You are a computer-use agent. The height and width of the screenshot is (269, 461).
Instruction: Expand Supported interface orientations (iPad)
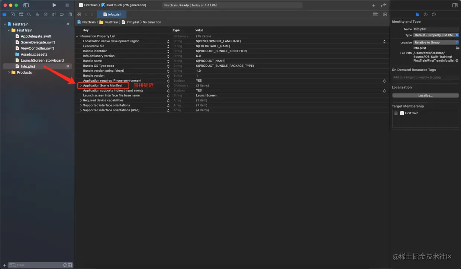click(x=81, y=110)
